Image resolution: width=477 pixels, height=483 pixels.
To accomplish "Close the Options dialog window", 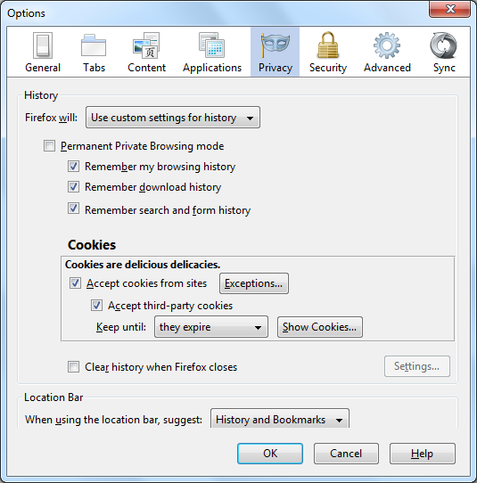I will [449, 9].
